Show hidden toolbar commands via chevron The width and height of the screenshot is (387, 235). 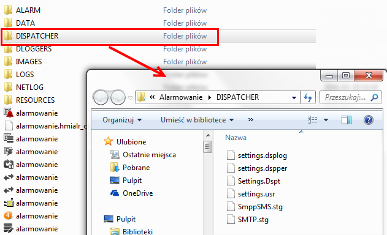[x=250, y=120]
